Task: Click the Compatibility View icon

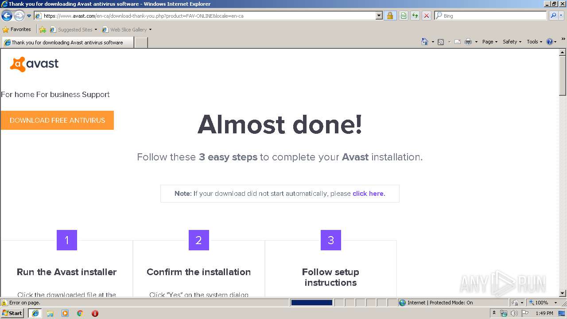Action: (404, 16)
